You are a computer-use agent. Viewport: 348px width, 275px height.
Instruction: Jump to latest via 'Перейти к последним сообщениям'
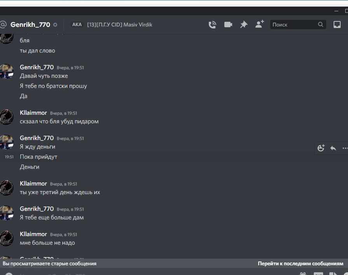301,263
